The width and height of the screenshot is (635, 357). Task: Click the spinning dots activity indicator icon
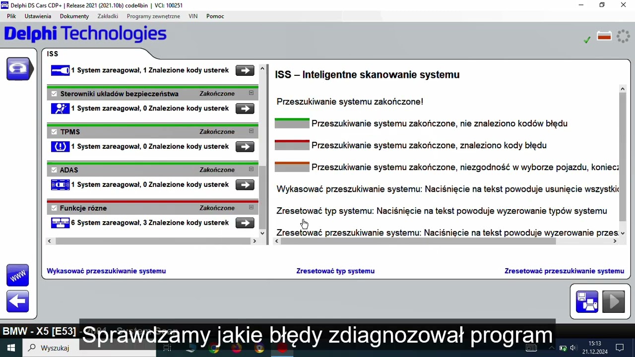pyautogui.click(x=623, y=37)
